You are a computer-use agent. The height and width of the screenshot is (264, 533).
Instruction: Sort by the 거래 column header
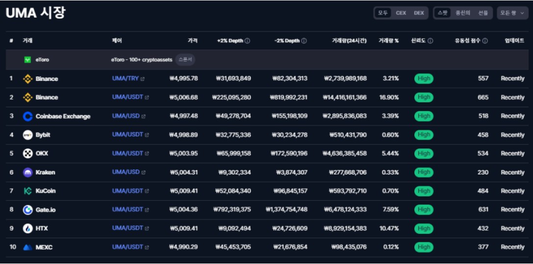click(x=27, y=41)
